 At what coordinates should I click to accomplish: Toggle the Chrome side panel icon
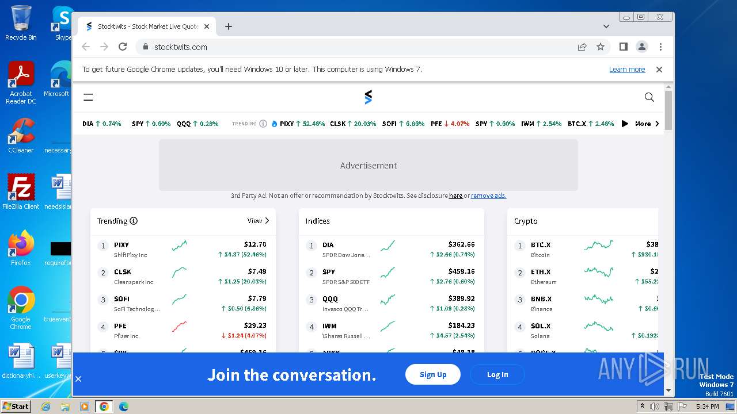tap(623, 47)
